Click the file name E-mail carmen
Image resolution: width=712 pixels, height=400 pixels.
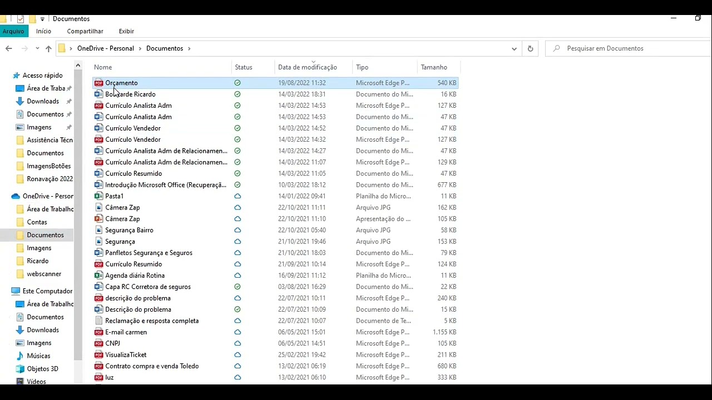(x=126, y=332)
